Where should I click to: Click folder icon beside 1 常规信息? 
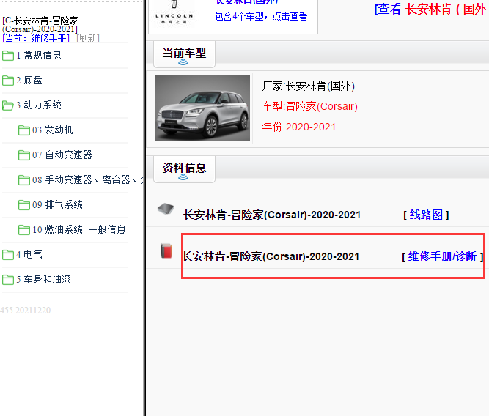coord(8,56)
